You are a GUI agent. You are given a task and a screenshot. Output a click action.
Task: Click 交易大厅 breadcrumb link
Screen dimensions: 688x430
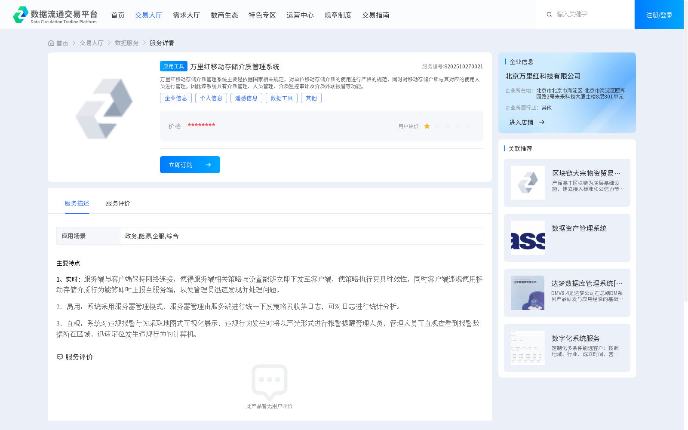coord(92,43)
